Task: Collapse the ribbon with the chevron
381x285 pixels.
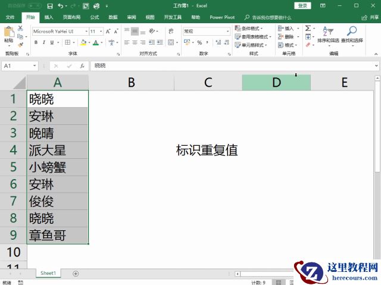Action: click(x=376, y=54)
